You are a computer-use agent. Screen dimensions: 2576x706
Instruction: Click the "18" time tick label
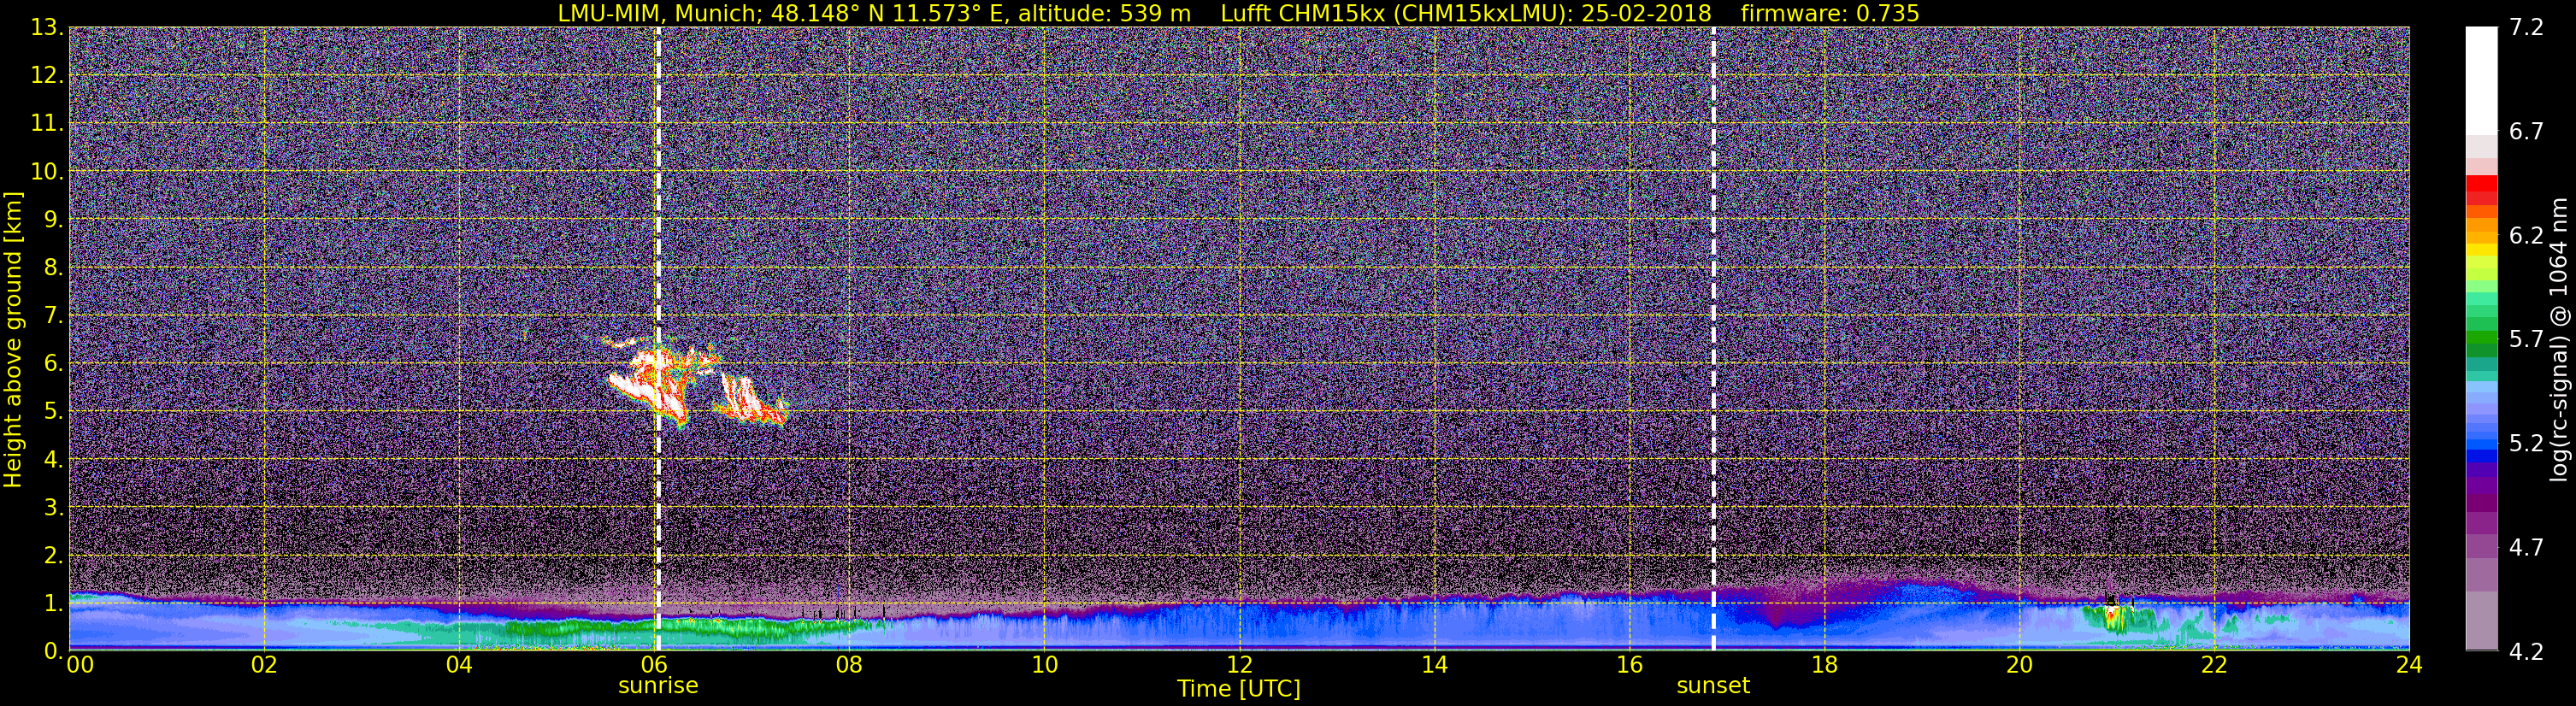tap(1824, 665)
